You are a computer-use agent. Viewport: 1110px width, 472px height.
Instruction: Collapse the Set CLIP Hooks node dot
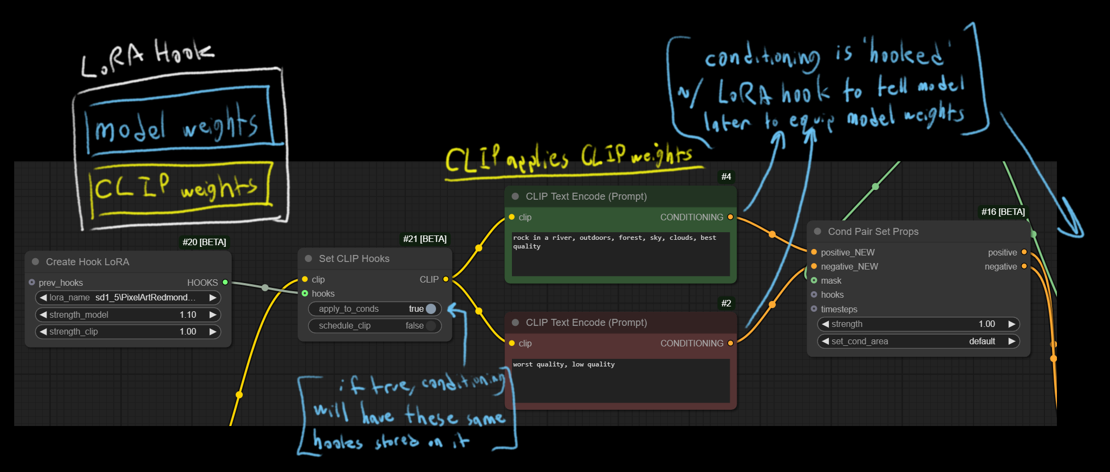pyautogui.click(x=309, y=259)
